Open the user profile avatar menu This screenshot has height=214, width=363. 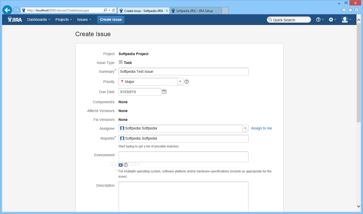tap(346, 20)
